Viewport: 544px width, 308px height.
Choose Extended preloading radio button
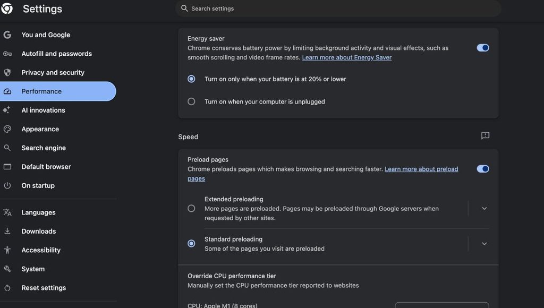click(191, 209)
